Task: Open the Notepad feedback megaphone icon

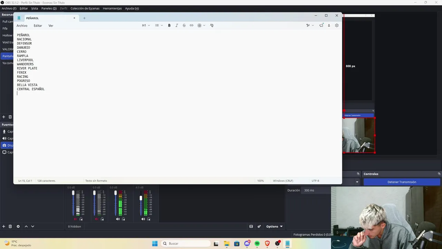Action: pyautogui.click(x=321, y=25)
